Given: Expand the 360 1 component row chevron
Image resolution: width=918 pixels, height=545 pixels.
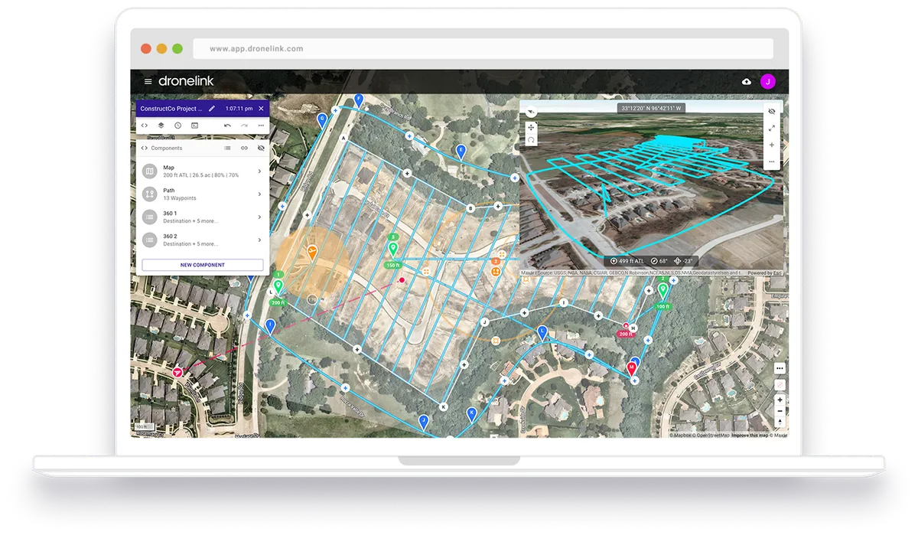Looking at the screenshot, I should click(x=259, y=217).
